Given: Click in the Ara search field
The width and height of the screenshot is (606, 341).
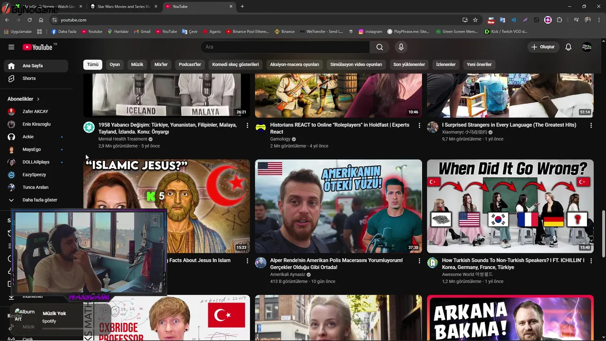Looking at the screenshot, I should (285, 47).
